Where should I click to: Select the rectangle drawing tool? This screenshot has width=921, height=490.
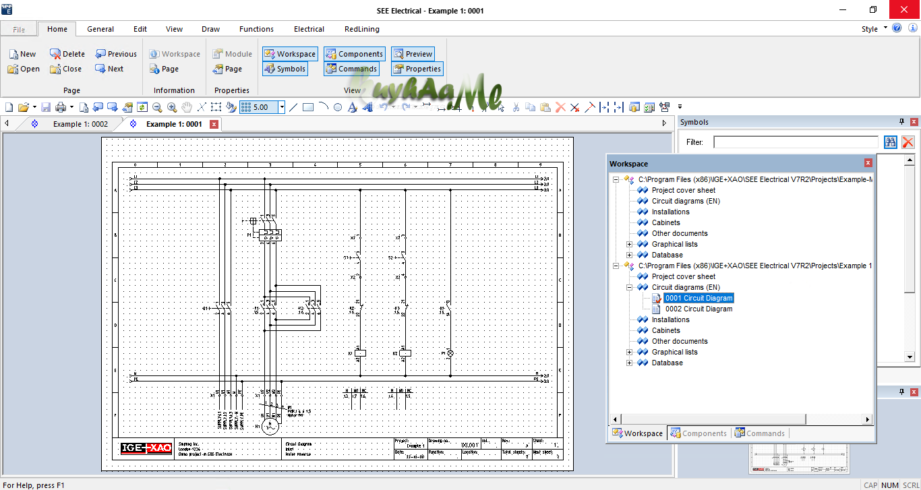click(308, 107)
